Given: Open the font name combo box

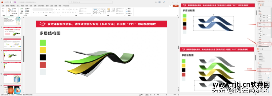Looking at the screenshot, I should (x=40, y=9).
